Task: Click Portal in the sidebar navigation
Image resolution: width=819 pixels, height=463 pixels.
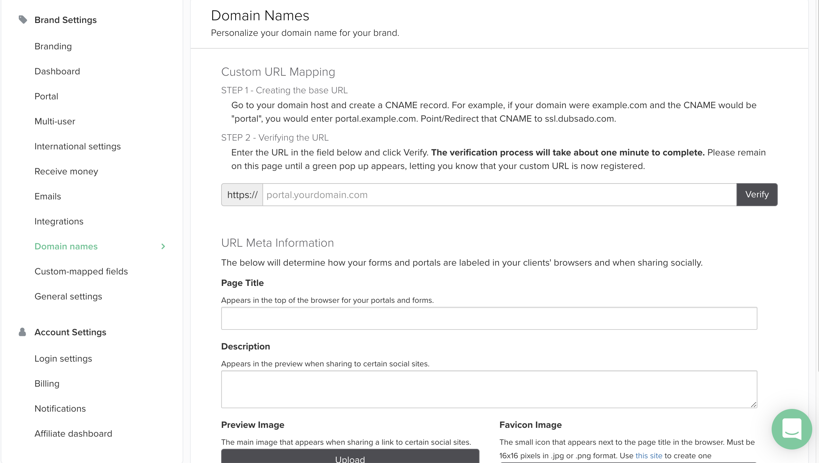Action: (46, 96)
